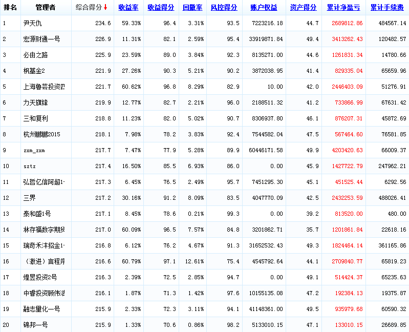Select manager 杭州鹏鹏2015
This screenshot has height=332, width=409.
[x=42, y=134]
